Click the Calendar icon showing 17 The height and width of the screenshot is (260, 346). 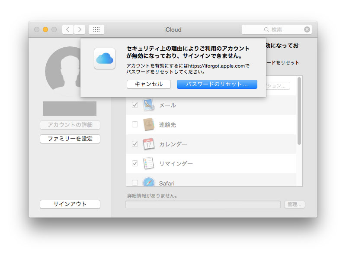pos(148,144)
